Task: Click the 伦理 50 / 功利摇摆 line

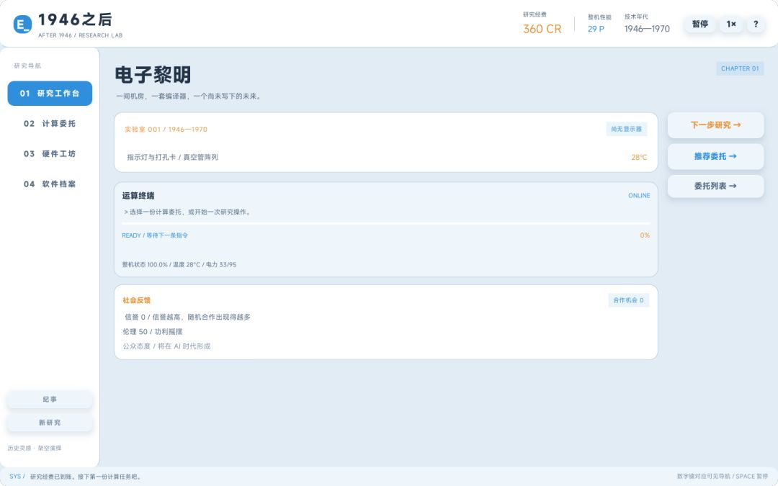Action: [153, 331]
